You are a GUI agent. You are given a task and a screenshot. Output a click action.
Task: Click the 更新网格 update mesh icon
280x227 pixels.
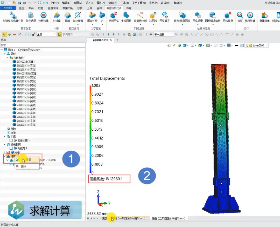[x=113, y=17]
